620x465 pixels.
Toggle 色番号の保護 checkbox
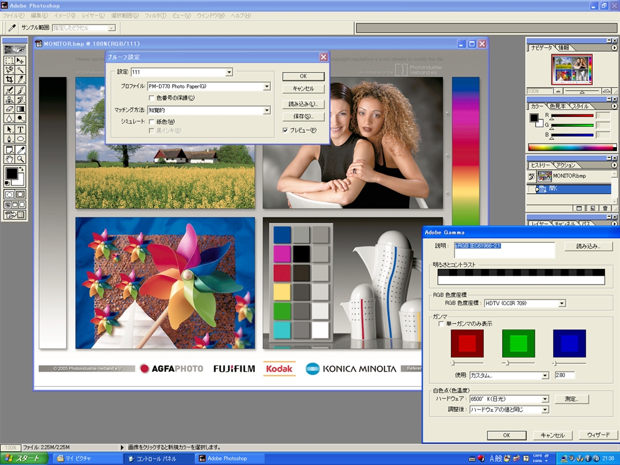151,98
